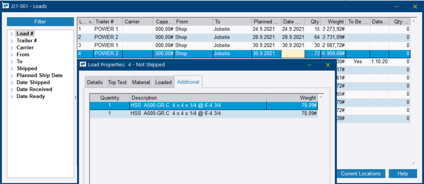Switch to the Top Text tab
The image size is (424, 184).
(x=117, y=82)
